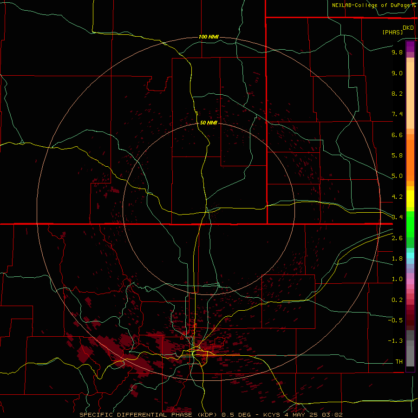Click the 100 NMI range ring label
This screenshot has height=418, width=418.
(209, 37)
